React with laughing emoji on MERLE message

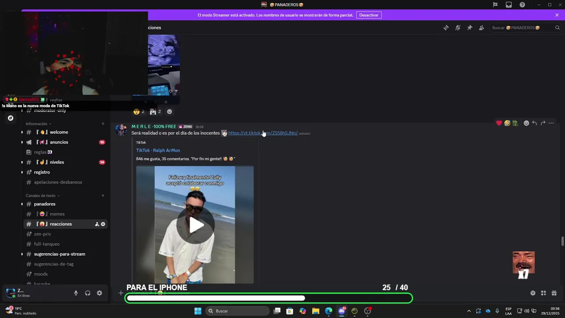pos(507,123)
